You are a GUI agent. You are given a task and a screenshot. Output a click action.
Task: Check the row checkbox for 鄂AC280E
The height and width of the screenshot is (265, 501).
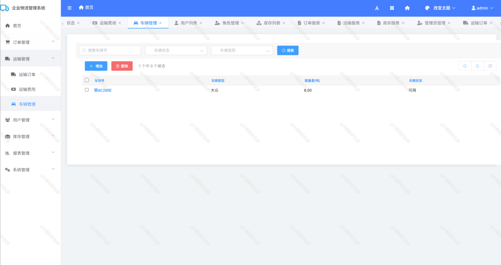coord(87,90)
